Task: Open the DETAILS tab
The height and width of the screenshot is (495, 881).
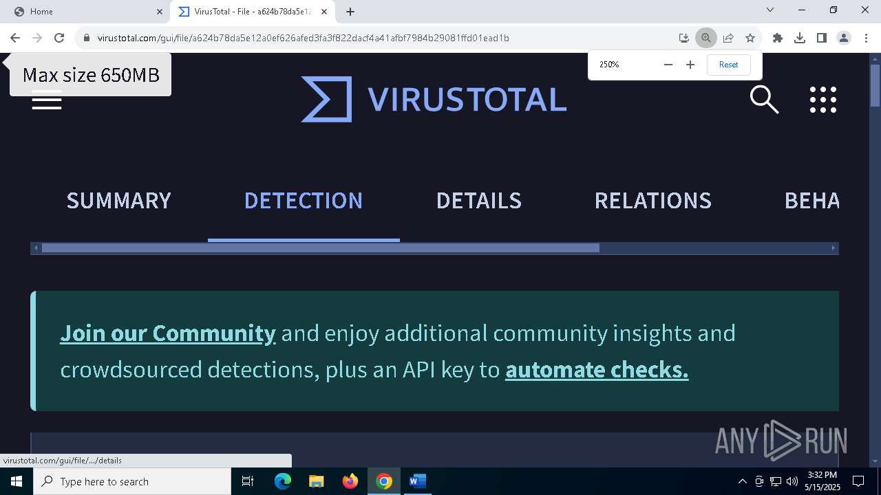Action: (x=479, y=200)
